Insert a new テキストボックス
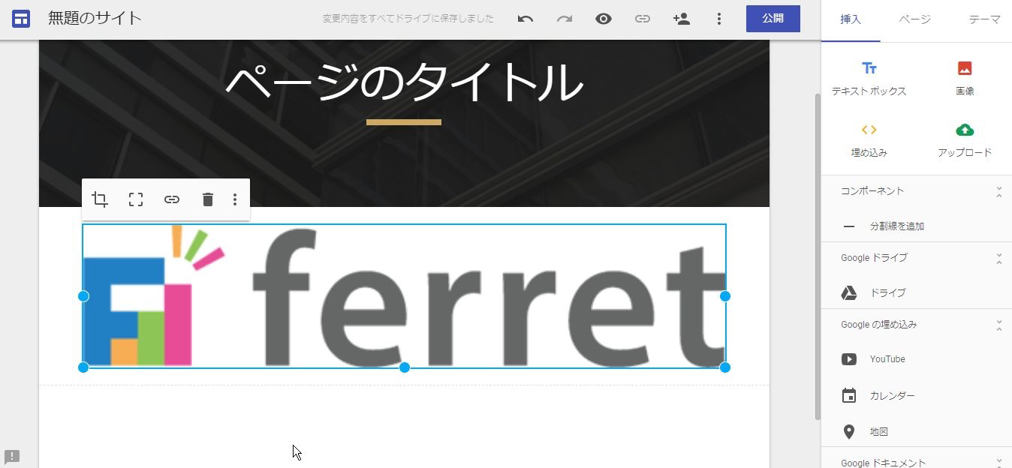Screen dimensions: 1012x468 (x=869, y=77)
